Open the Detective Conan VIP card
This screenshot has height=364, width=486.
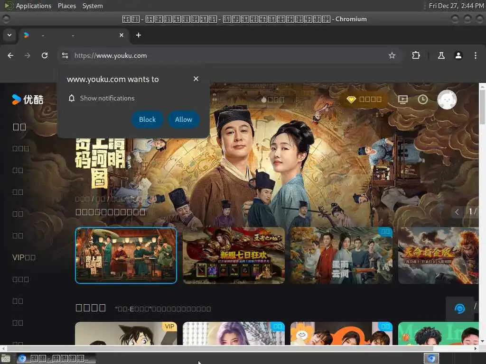pos(126,333)
